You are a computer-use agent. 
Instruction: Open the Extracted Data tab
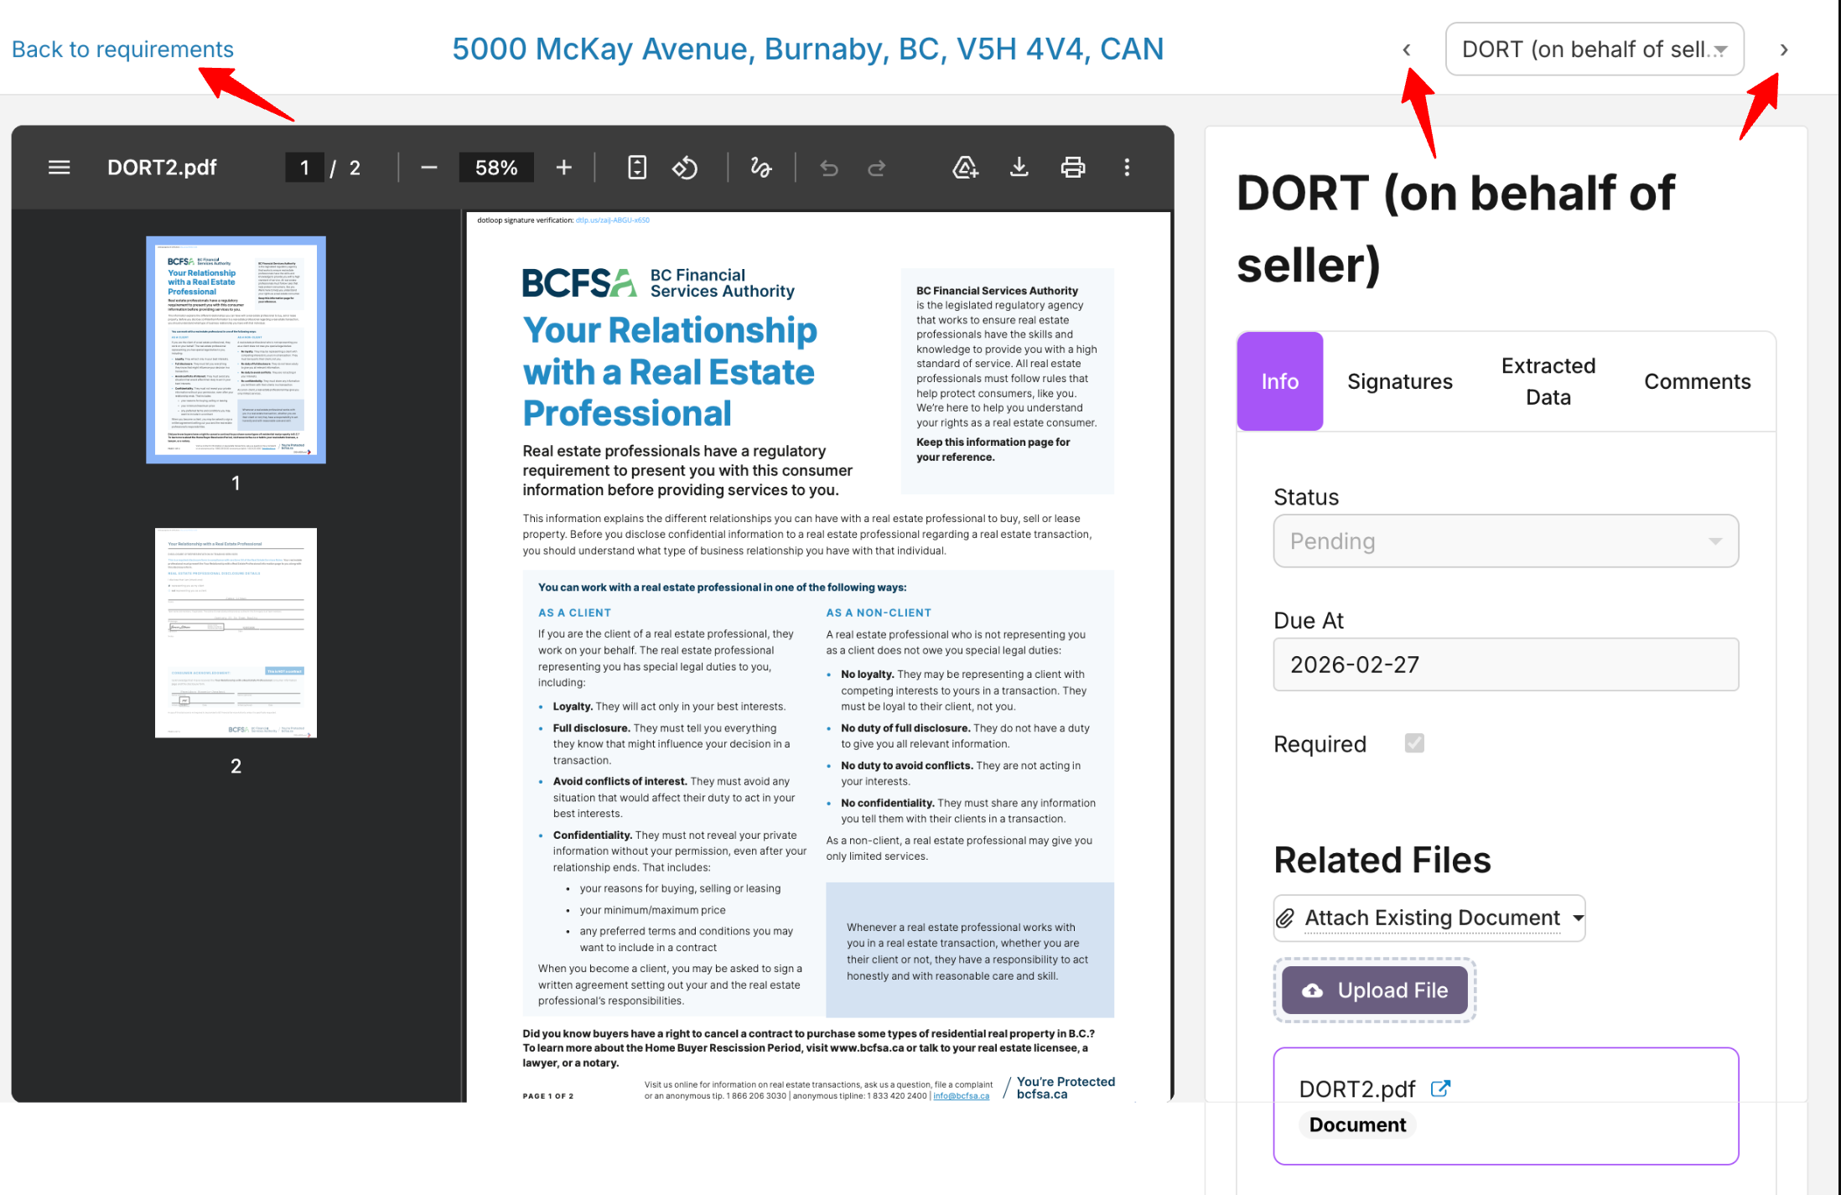pyautogui.click(x=1548, y=381)
